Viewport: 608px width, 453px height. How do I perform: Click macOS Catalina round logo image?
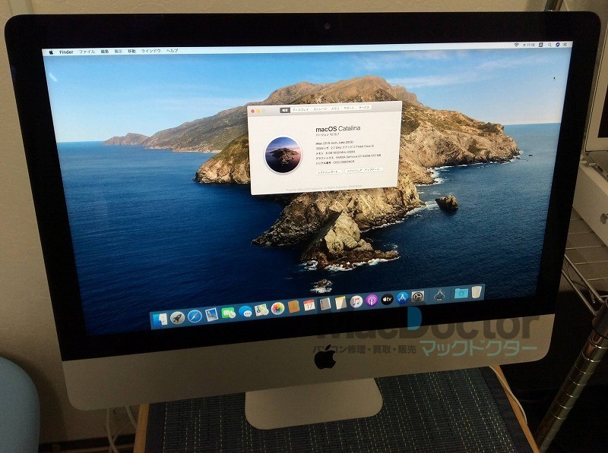283,155
